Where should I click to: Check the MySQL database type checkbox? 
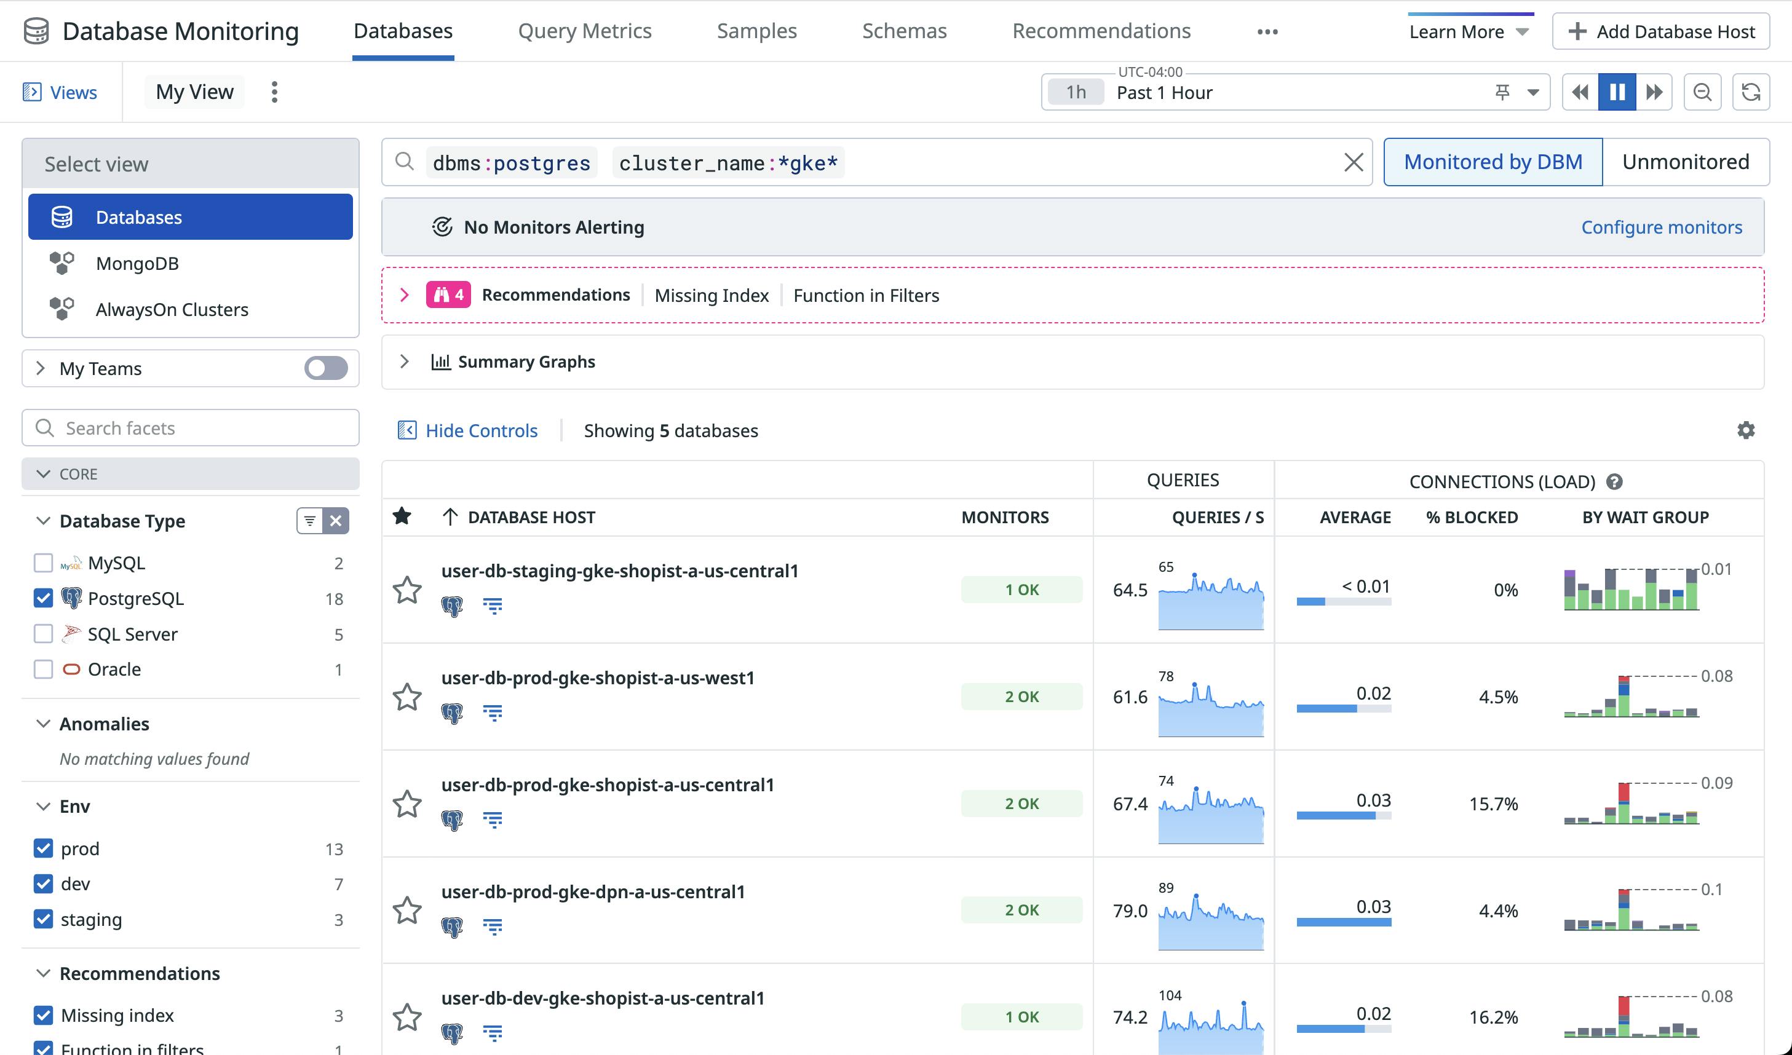point(44,563)
